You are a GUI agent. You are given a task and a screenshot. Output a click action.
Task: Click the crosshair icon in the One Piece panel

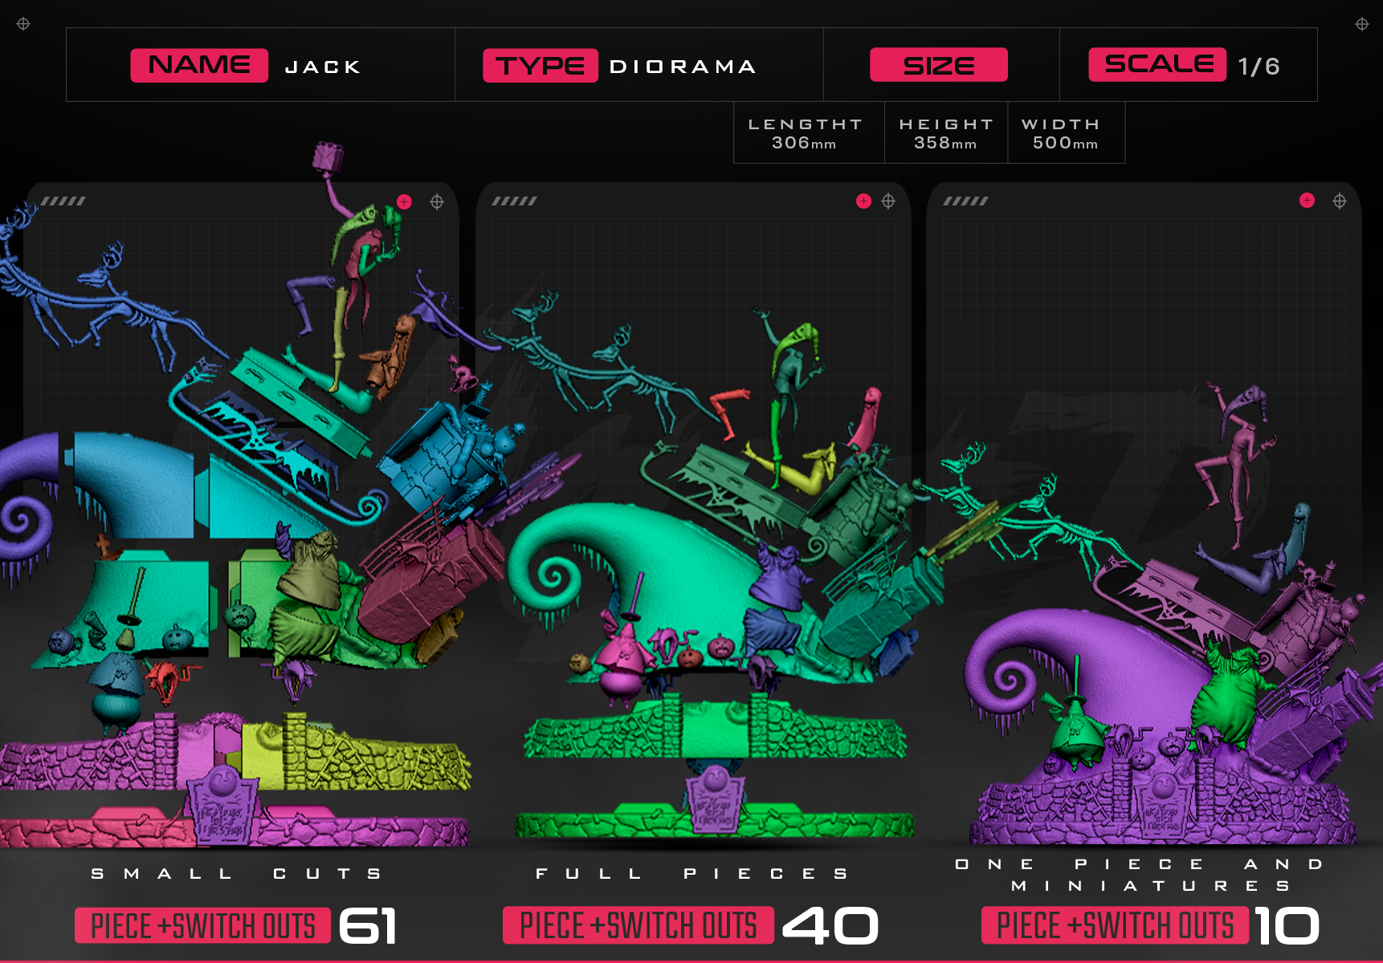coord(1340,201)
